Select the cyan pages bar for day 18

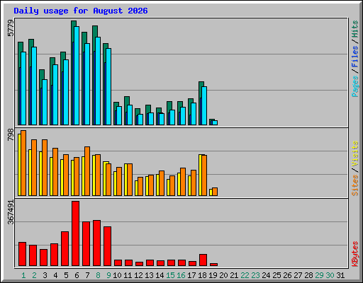(x=204, y=105)
